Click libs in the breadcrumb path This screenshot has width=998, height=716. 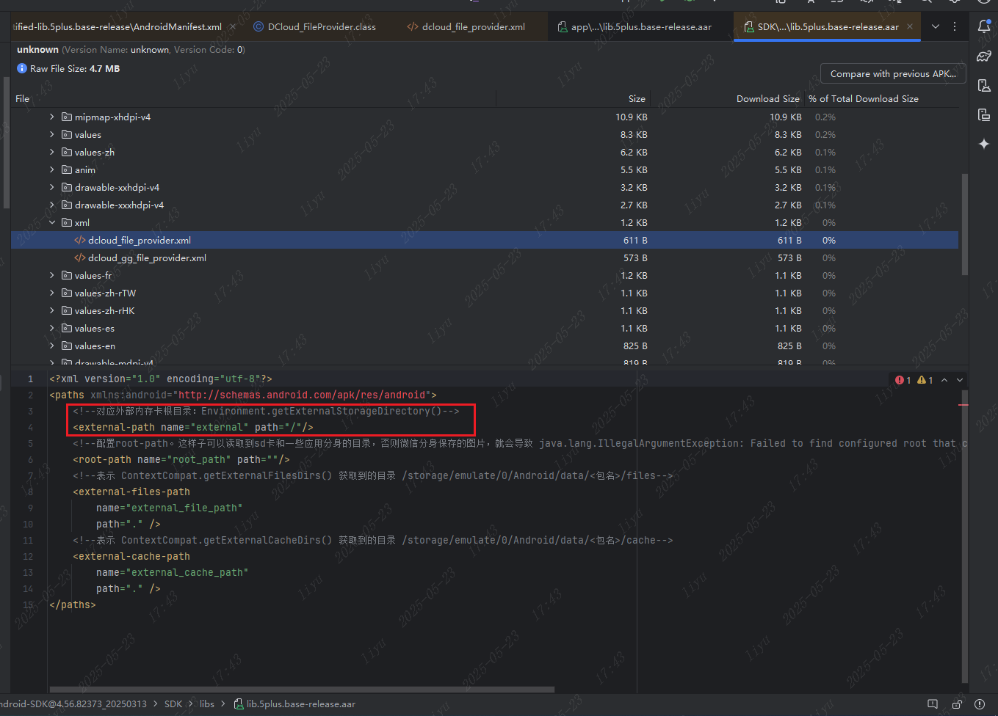207,704
